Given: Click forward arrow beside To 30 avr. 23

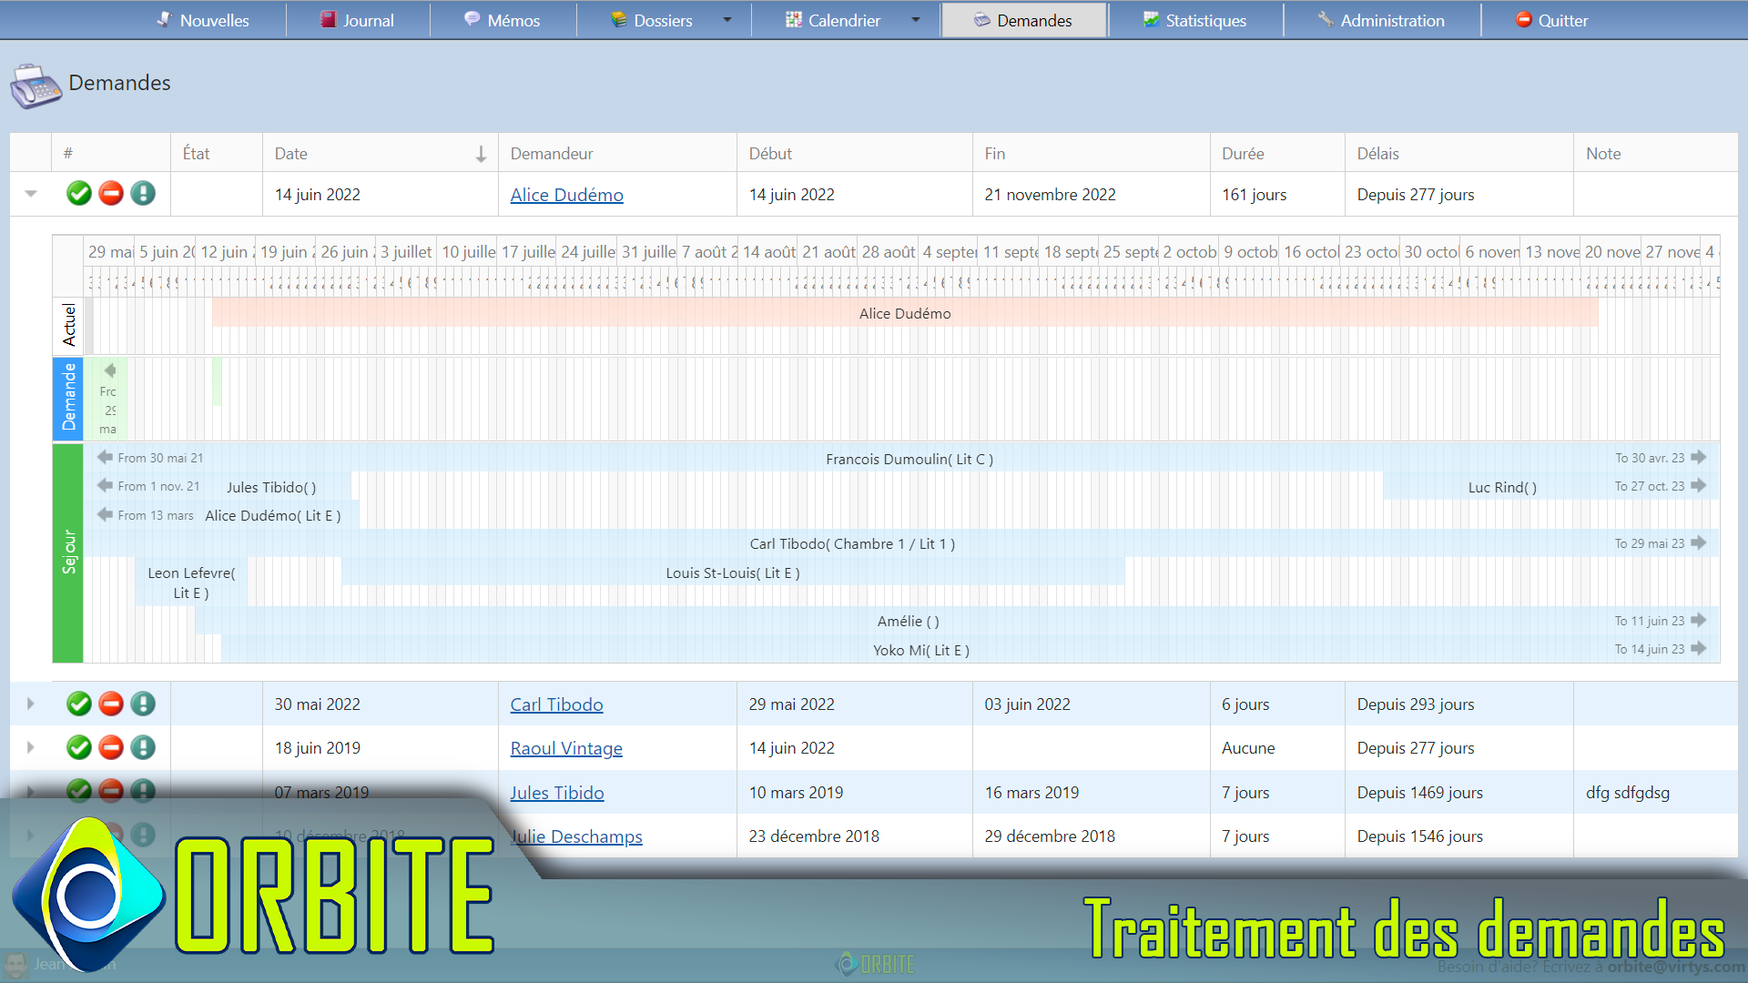Looking at the screenshot, I should coord(1698,457).
